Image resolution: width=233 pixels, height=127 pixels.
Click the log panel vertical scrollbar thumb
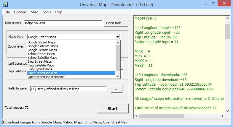[x=227, y=31]
